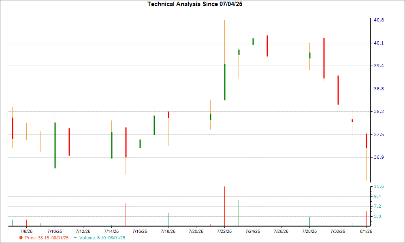Click the red price legend marker

click(21, 238)
